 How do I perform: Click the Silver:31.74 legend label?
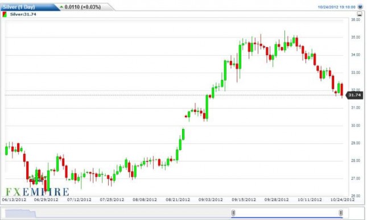pyautogui.click(x=23, y=14)
